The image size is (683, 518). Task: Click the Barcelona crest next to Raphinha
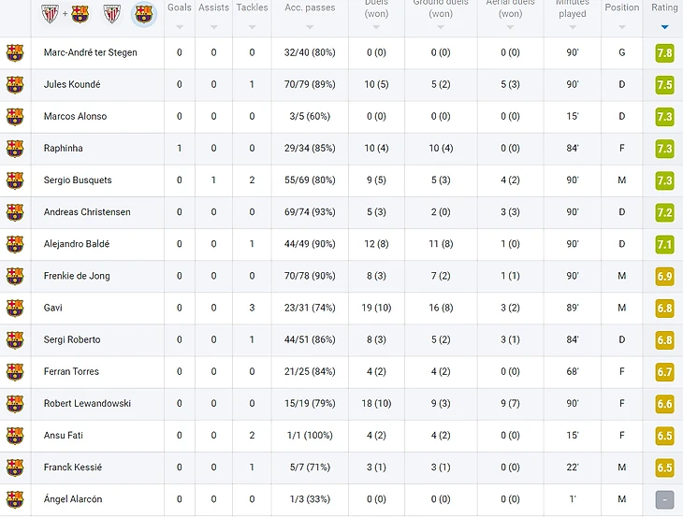[x=14, y=148]
